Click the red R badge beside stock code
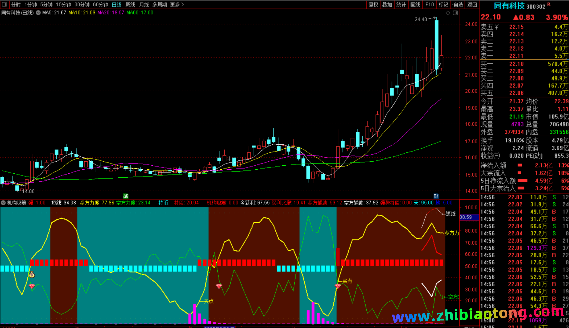This screenshot has height=328, width=569. pos(549,4)
